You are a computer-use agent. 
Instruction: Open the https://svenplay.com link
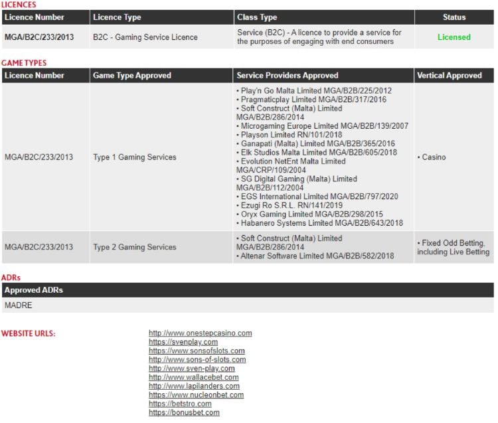click(x=183, y=342)
